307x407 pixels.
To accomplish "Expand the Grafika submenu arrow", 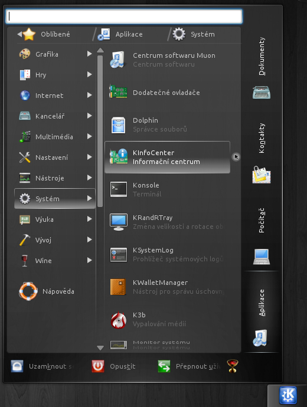I will coord(89,54).
